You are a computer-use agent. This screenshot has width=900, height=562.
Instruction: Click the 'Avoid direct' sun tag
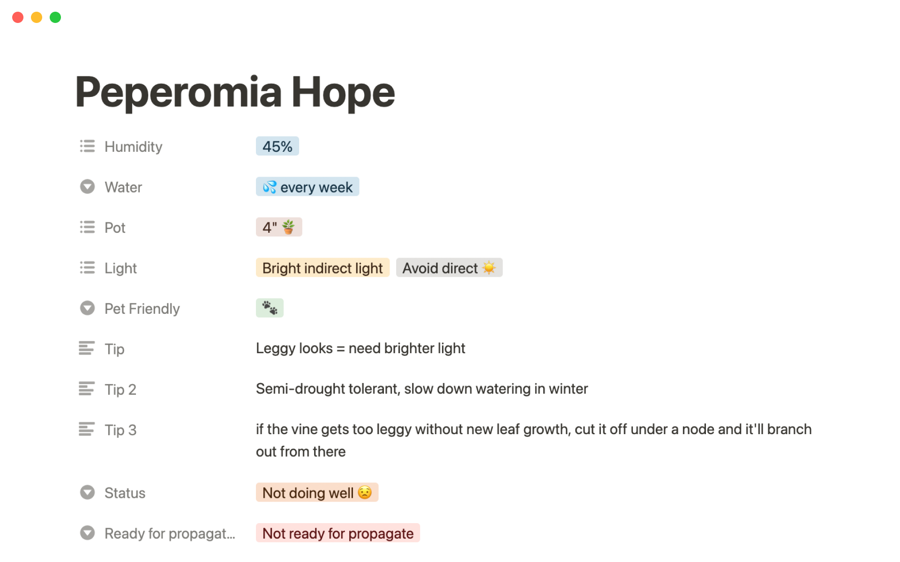[449, 268]
